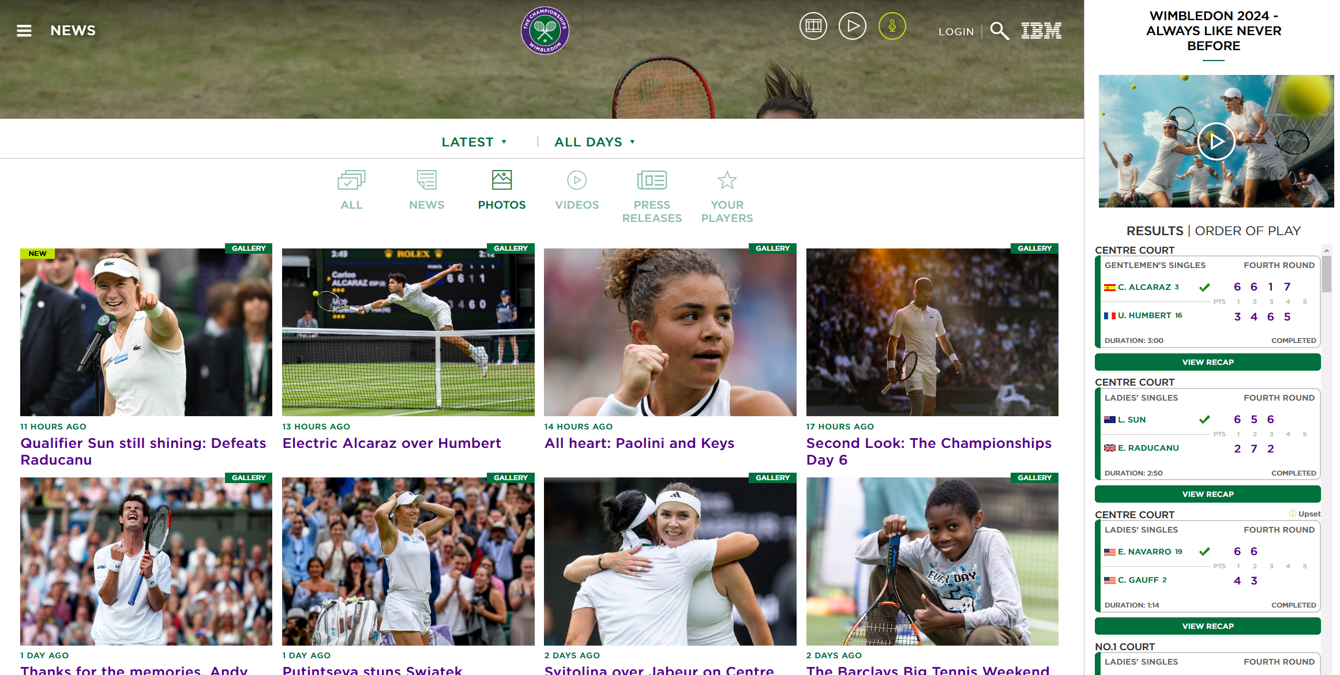This screenshot has width=1340, height=675.
Task: Click the France flag beside Humbert
Action: click(1109, 315)
